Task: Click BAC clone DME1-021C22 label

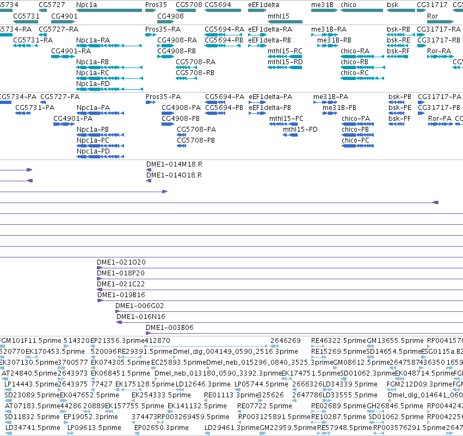Action: click(121, 284)
